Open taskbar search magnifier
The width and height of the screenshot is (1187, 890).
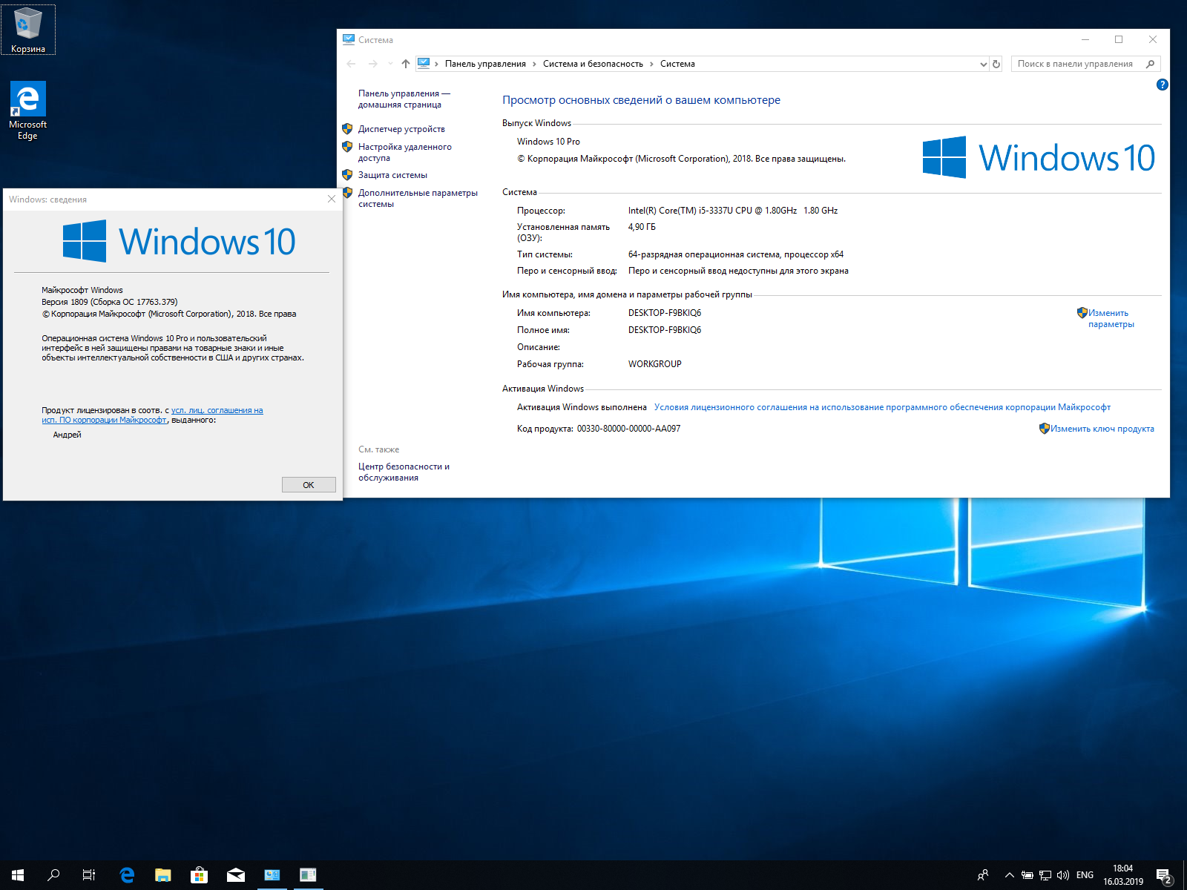53,875
